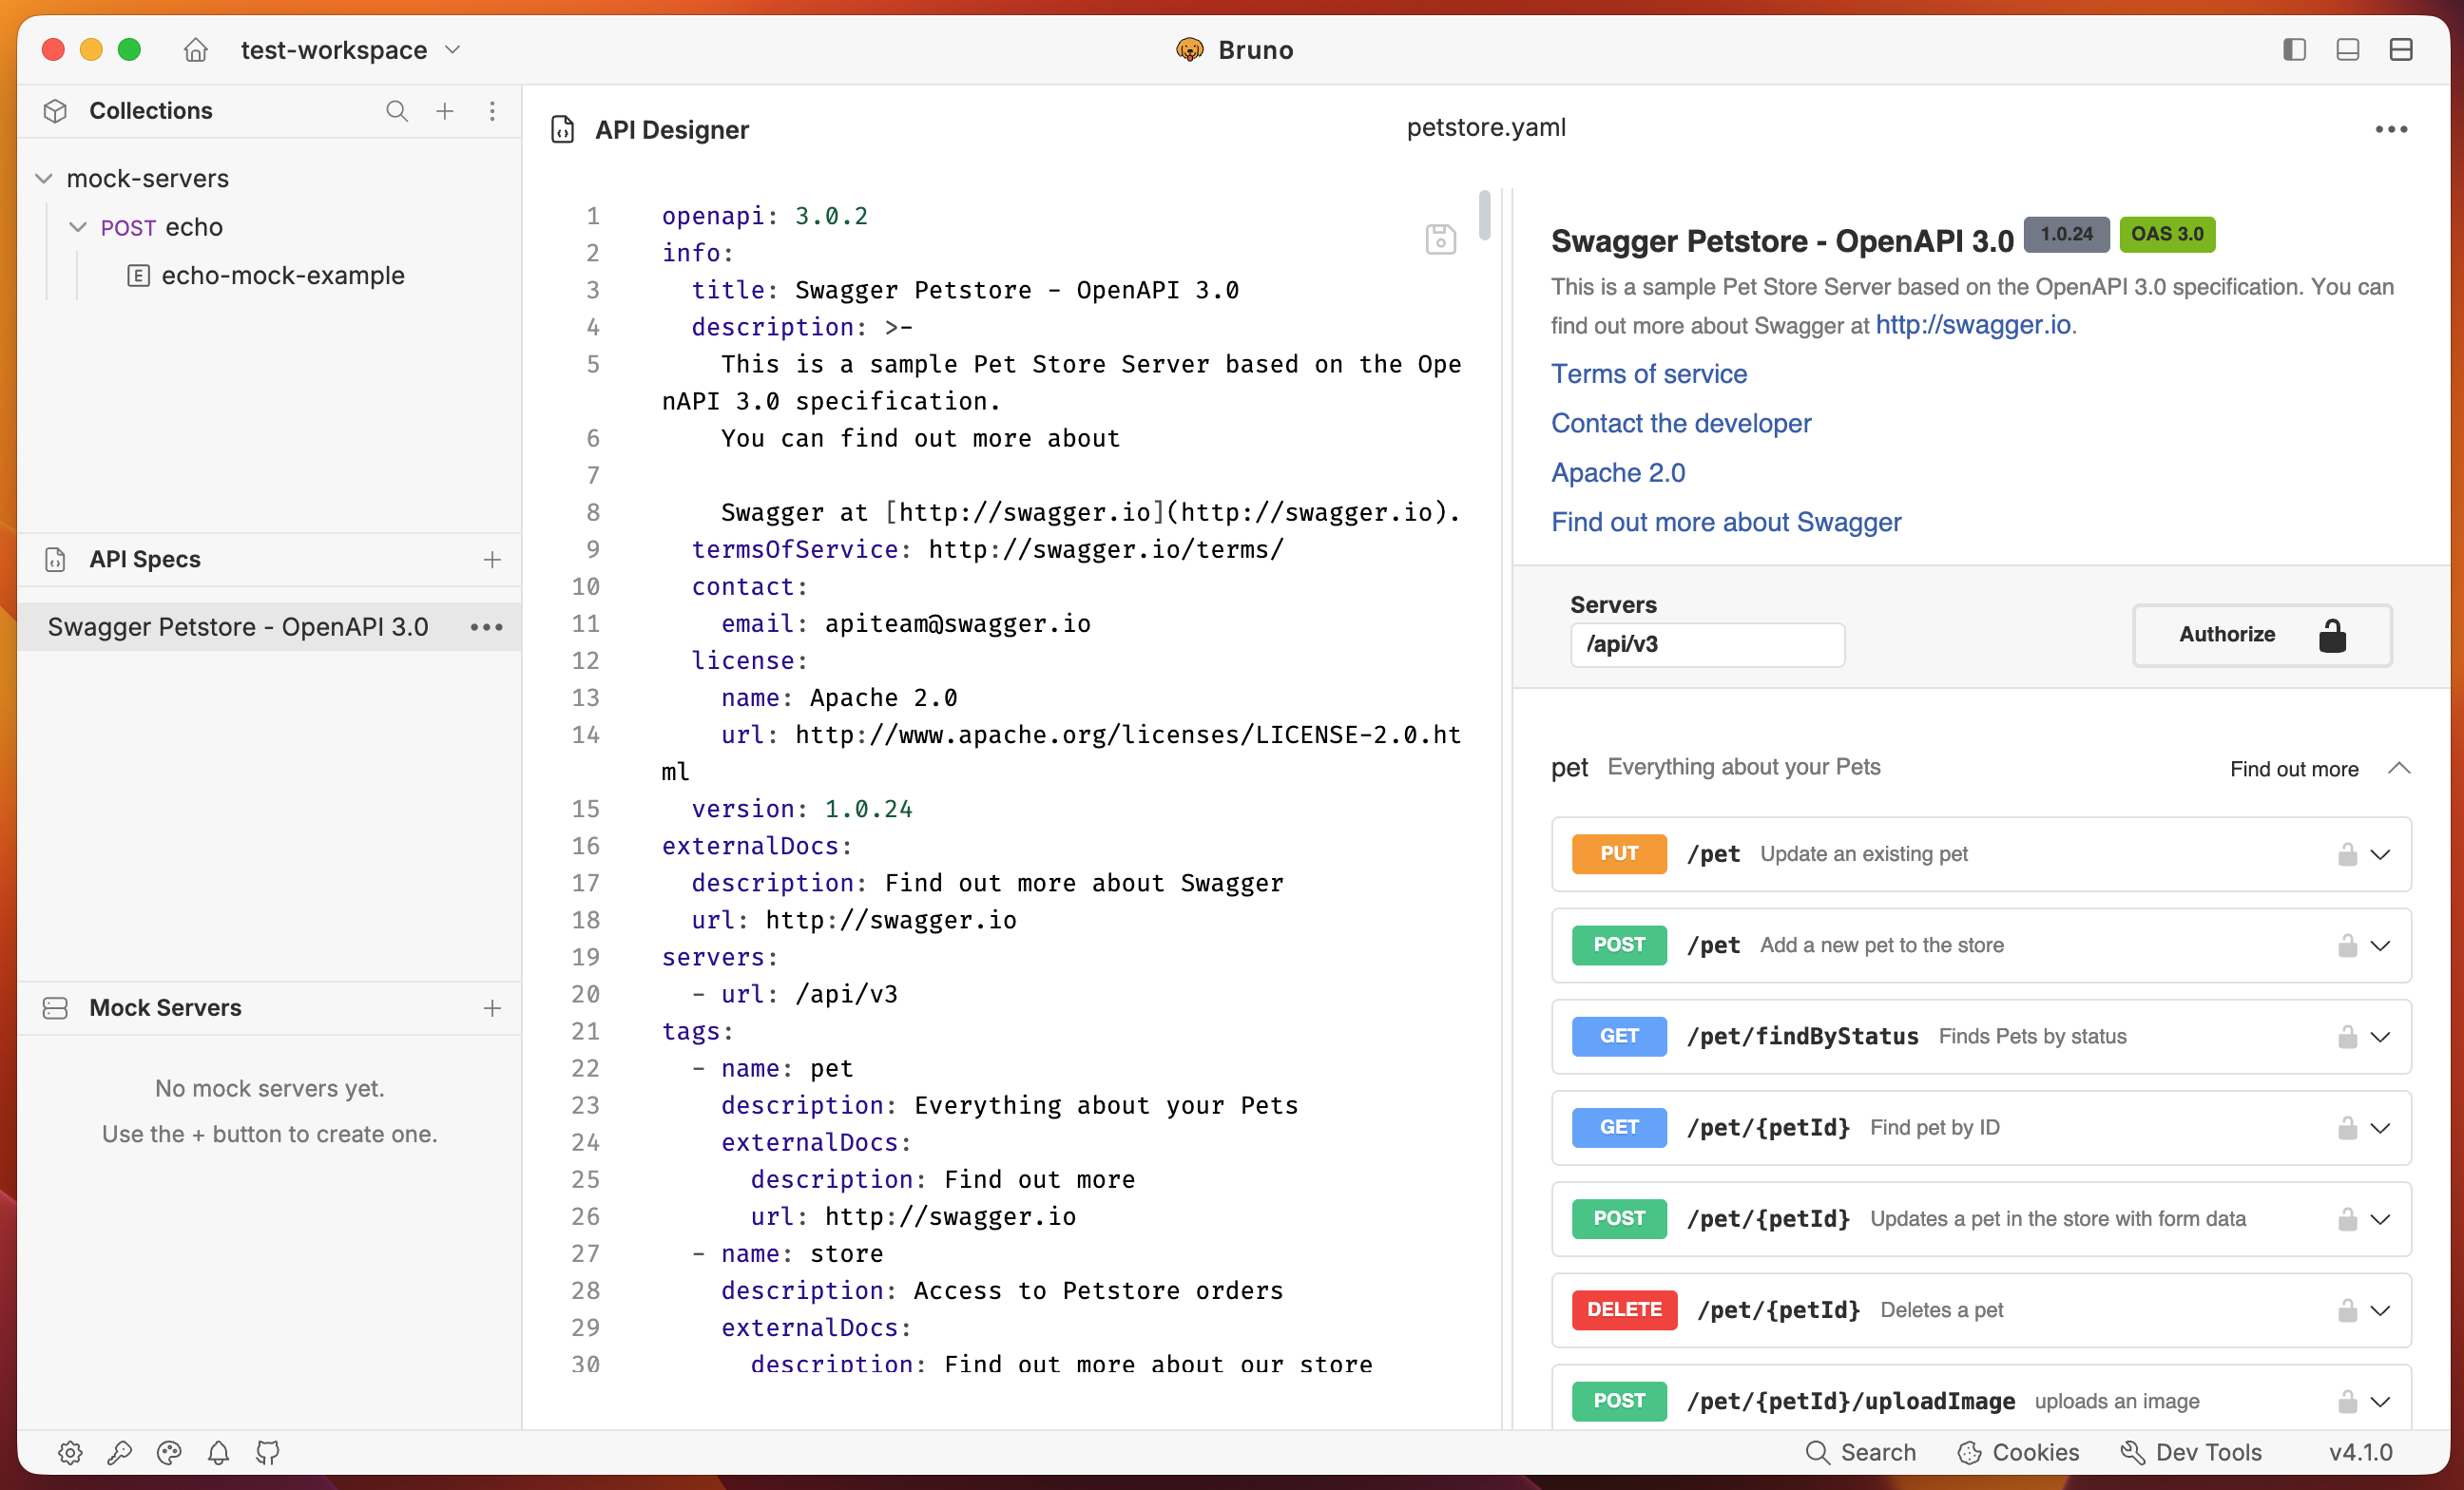This screenshot has width=2464, height=1490.
Task: Save the spec with the floppy icon
Action: 1440,239
